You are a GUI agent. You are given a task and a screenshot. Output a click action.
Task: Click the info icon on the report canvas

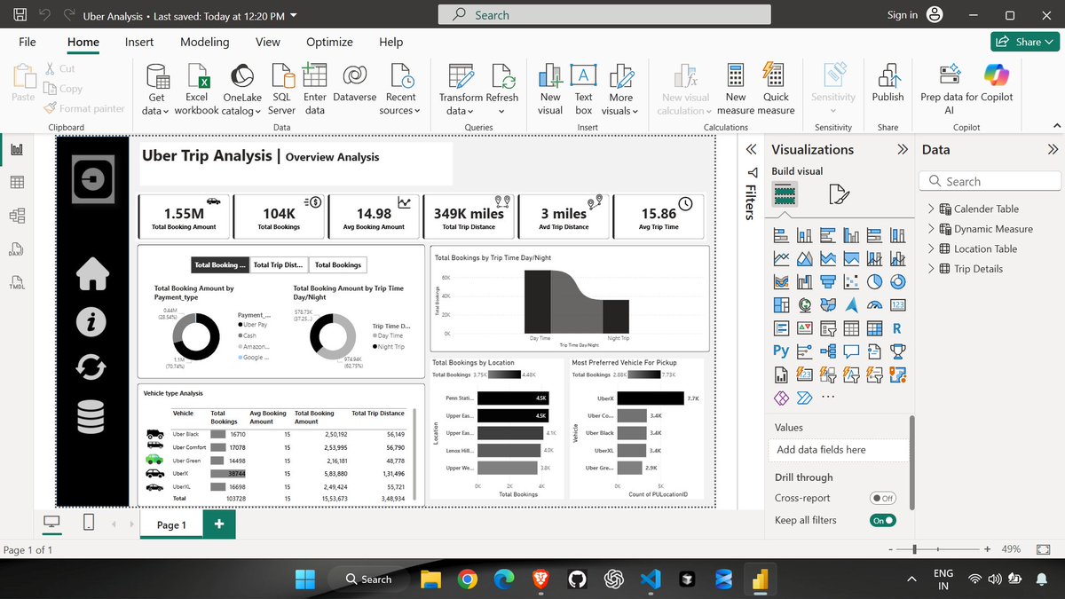(x=91, y=320)
